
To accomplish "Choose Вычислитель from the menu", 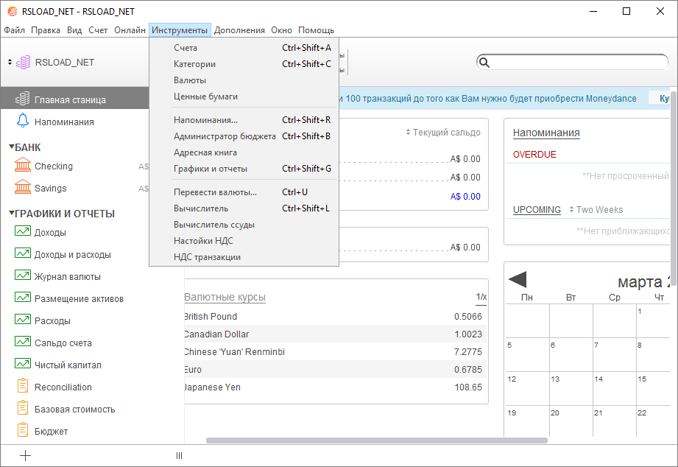I will tap(244, 208).
